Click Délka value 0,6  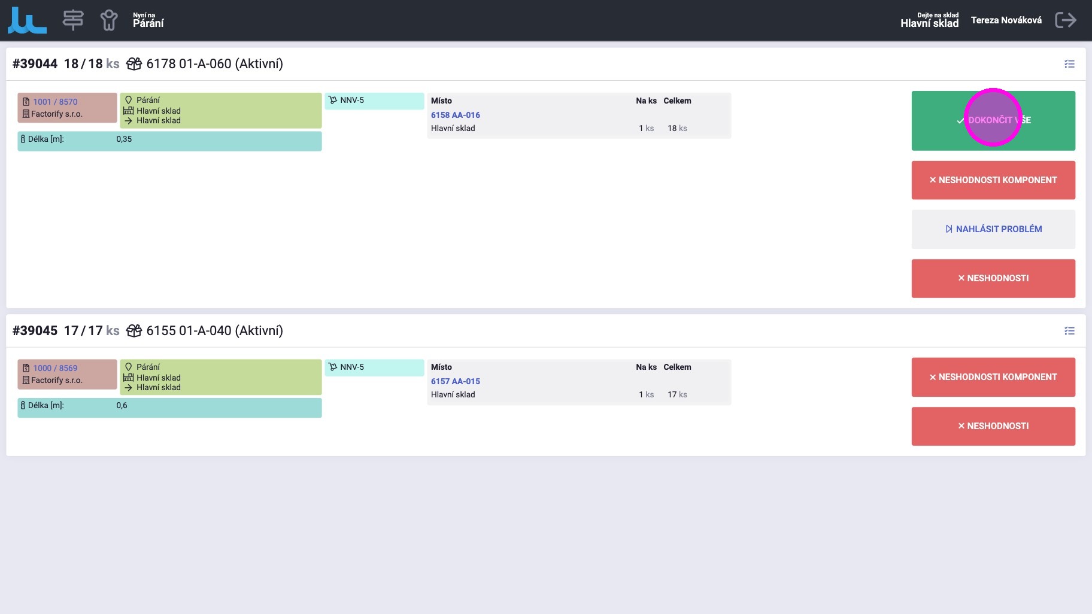[x=122, y=405]
